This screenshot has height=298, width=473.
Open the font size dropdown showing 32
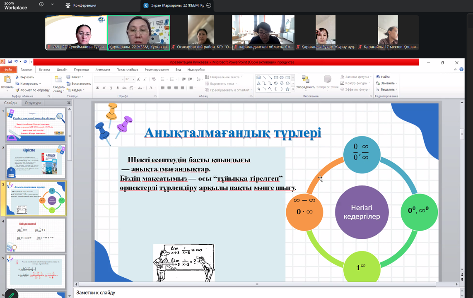[x=133, y=79]
